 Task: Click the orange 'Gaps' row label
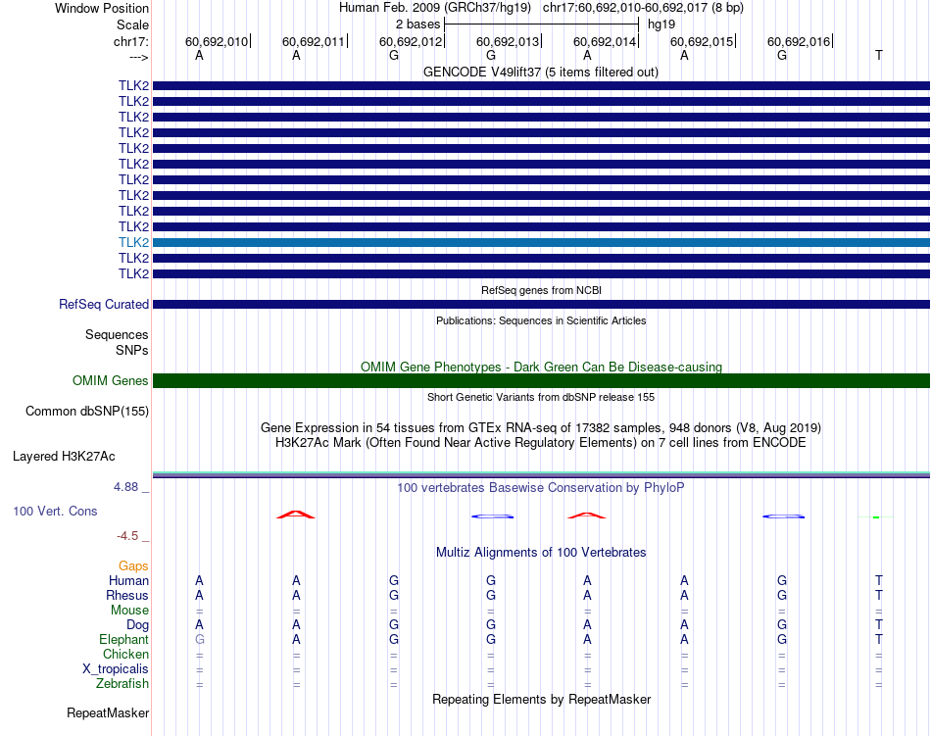pyautogui.click(x=133, y=566)
